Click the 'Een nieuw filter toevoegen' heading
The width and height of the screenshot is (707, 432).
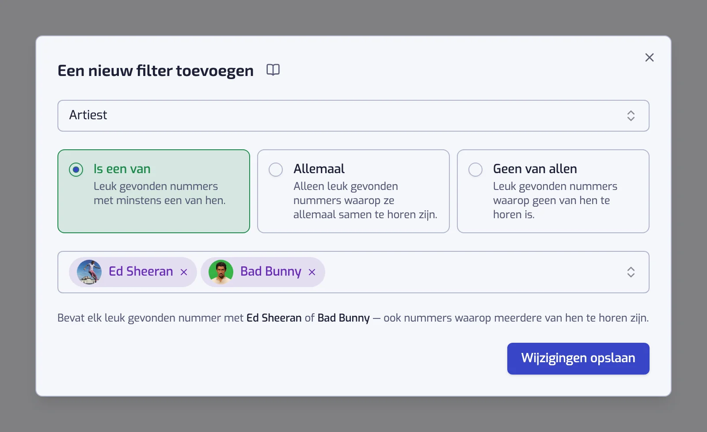point(156,71)
